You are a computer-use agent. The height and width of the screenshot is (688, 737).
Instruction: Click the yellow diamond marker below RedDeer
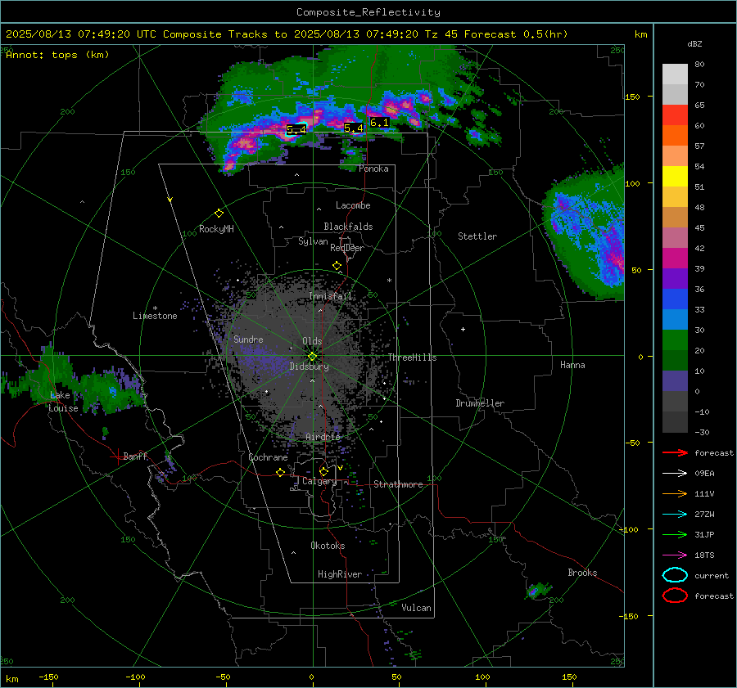click(337, 266)
